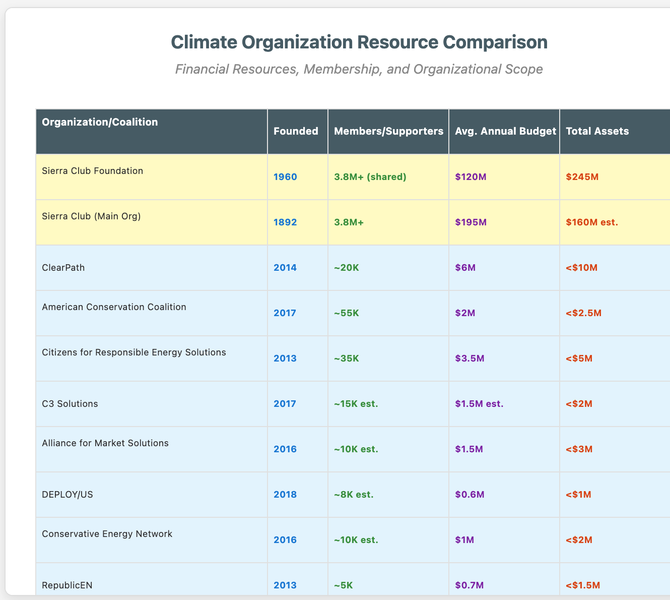Click the <$1.5M total assets value
The height and width of the screenshot is (600, 670).
583,585
